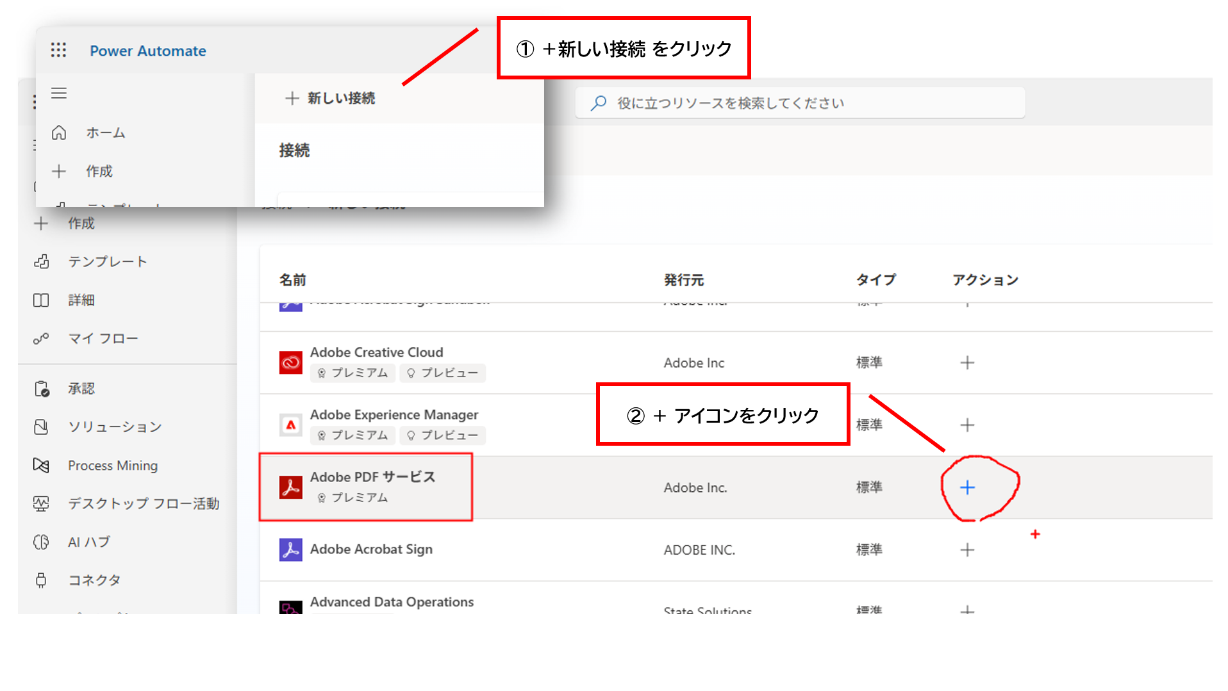Click the アクション column header
The height and width of the screenshot is (691, 1228).
[985, 280]
